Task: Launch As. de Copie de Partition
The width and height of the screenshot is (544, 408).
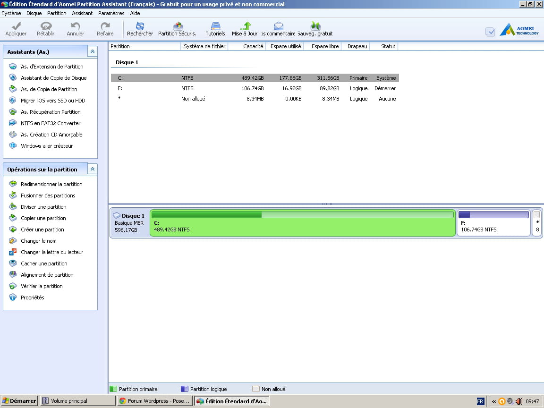Action: coord(49,89)
